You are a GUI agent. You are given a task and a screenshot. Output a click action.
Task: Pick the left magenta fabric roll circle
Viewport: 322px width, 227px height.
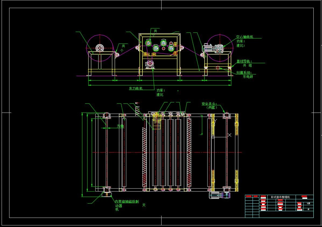(100, 48)
